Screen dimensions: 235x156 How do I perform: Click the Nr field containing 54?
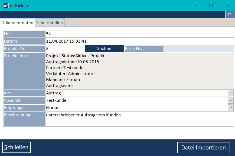pos(139,34)
